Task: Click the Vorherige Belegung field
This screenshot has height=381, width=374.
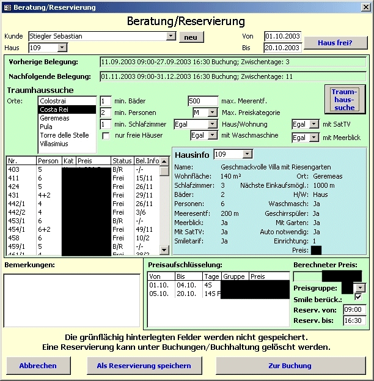Action: 233,62
